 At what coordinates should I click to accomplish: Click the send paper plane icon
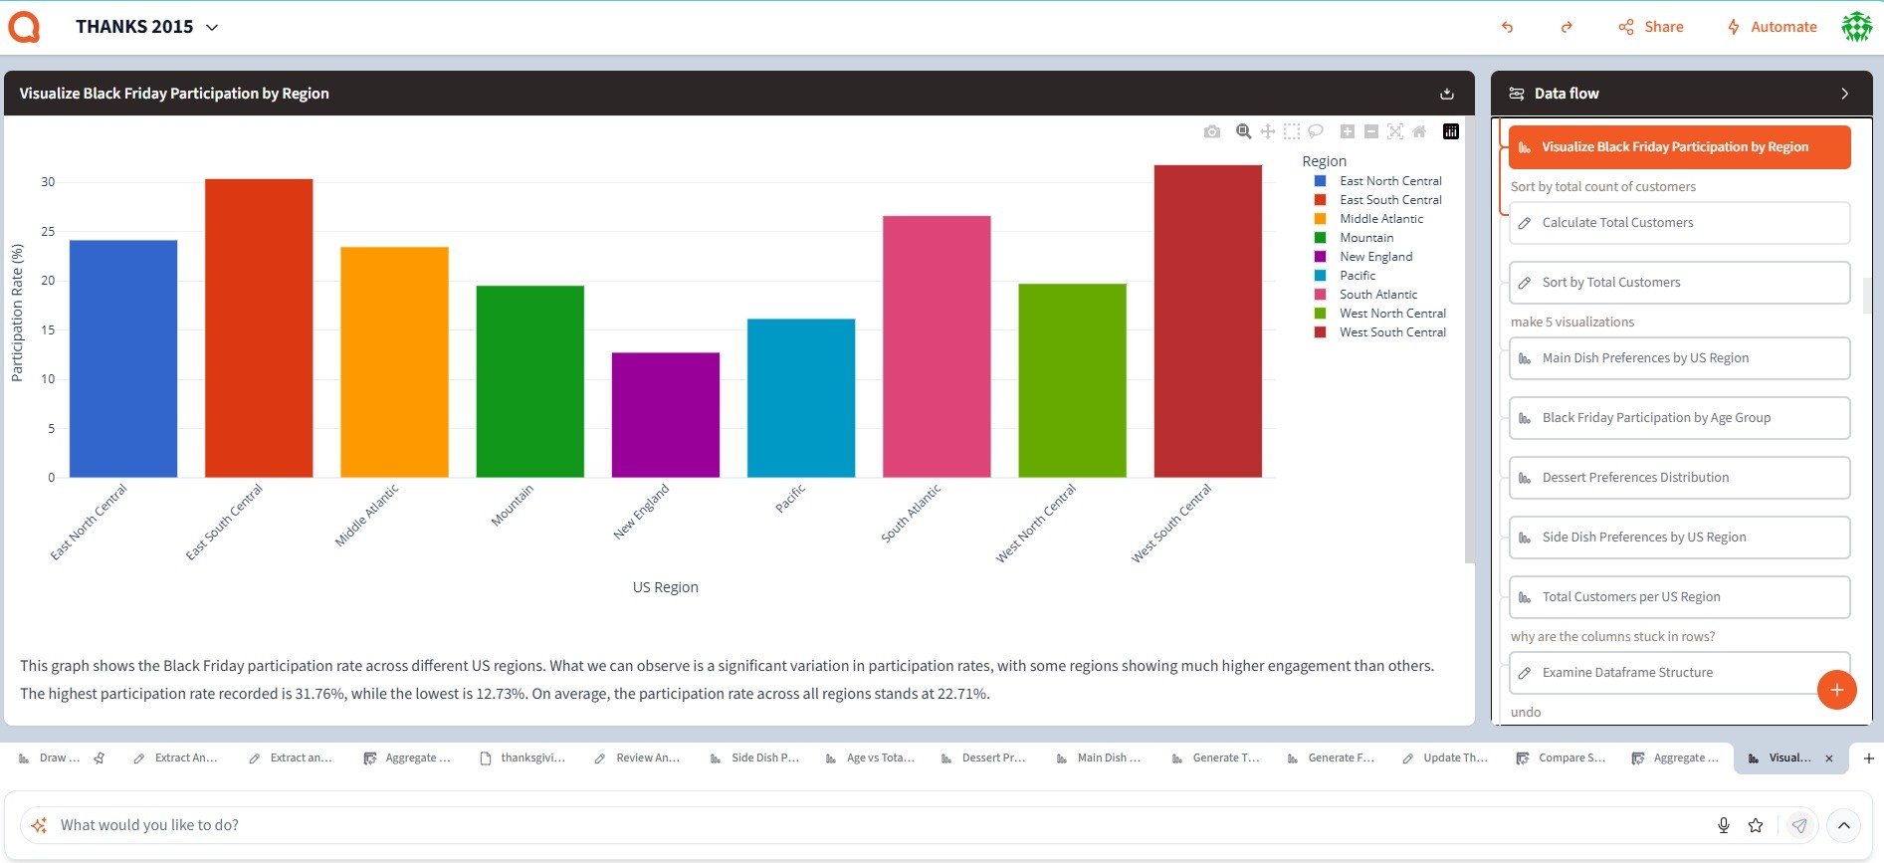pos(1798,825)
